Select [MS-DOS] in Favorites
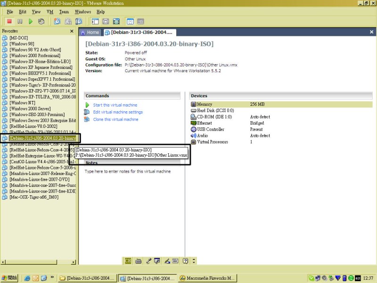Screen dimensions: 377x283 pyautogui.click(x=18, y=38)
